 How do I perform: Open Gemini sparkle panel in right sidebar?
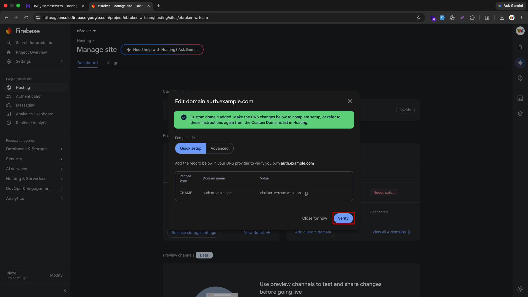click(520, 63)
